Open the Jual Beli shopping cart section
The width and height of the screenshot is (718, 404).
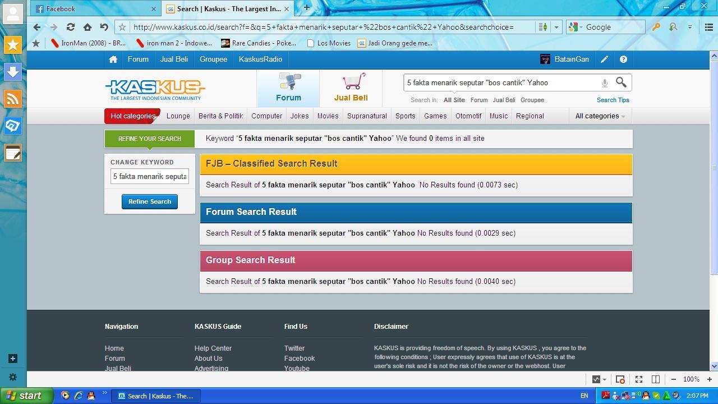[x=351, y=88]
